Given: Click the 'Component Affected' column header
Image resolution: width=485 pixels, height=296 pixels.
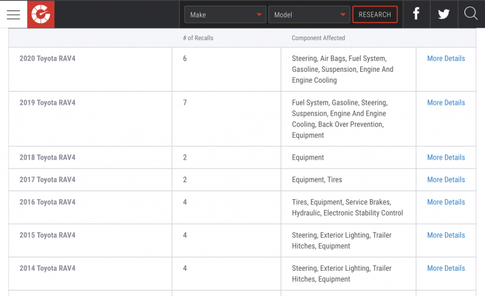Looking at the screenshot, I should [x=318, y=38].
